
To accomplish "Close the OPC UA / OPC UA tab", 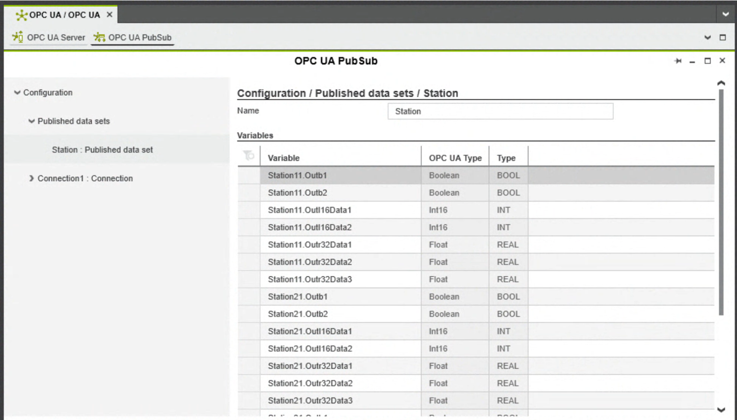I will [x=110, y=15].
